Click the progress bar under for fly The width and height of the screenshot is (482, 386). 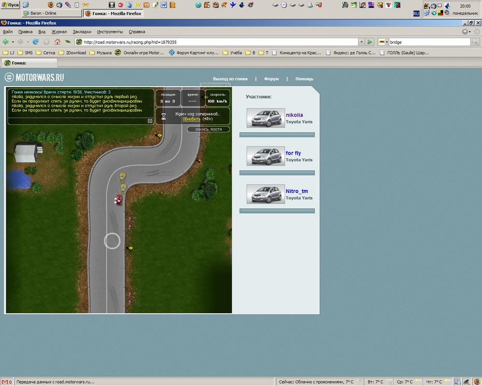click(x=277, y=173)
